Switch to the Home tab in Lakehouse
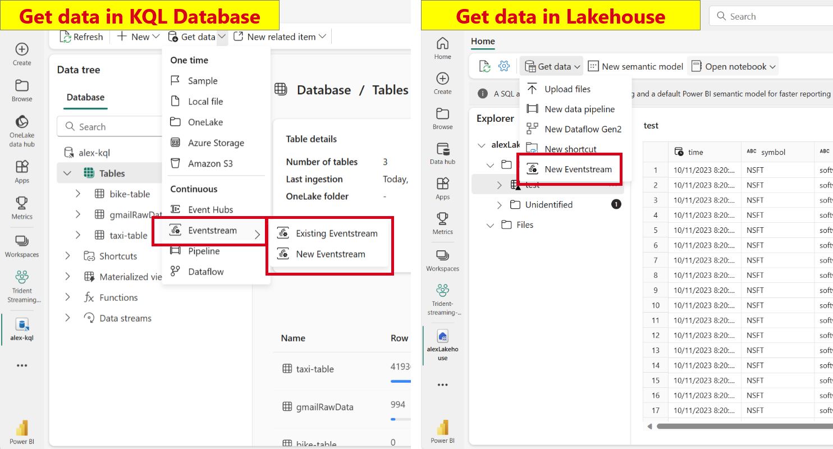 coord(483,41)
